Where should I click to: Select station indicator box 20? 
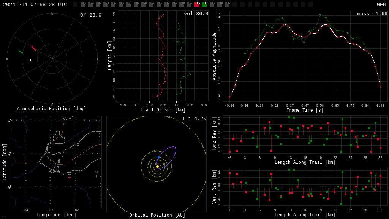click(227, 4)
